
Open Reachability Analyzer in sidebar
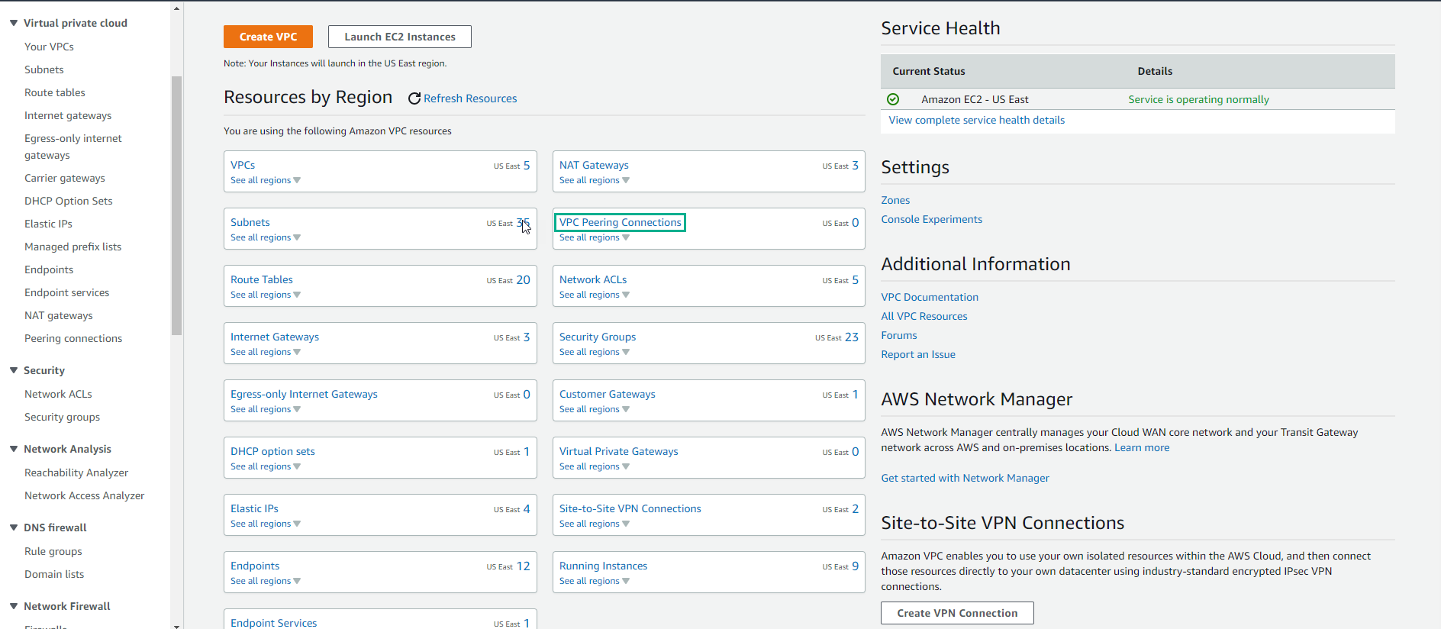click(76, 473)
